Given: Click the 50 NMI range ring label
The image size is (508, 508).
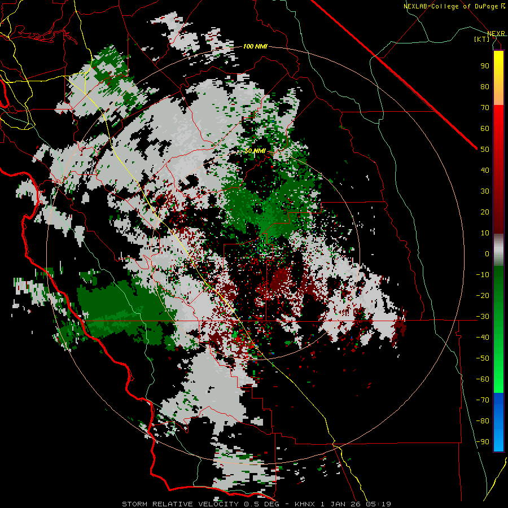Looking at the screenshot, I should pos(255,151).
